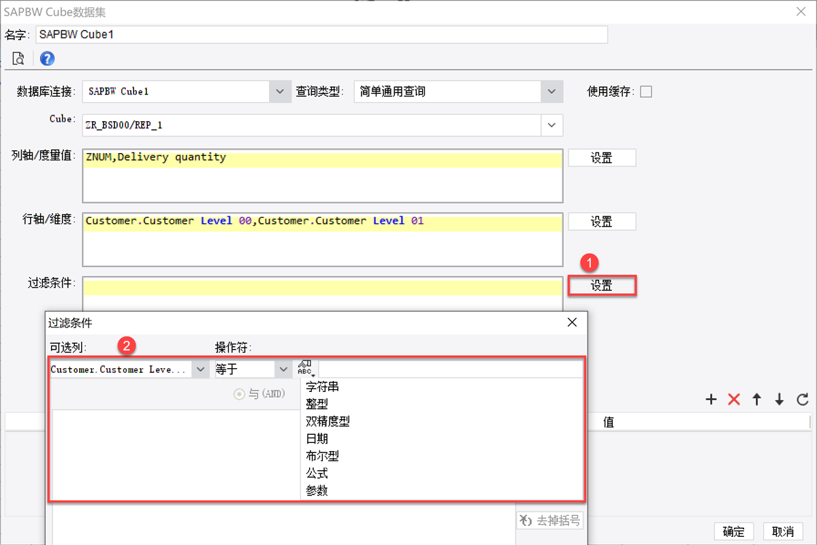The height and width of the screenshot is (545, 817).
Task: Click the 名字 input field
Action: tap(321, 34)
